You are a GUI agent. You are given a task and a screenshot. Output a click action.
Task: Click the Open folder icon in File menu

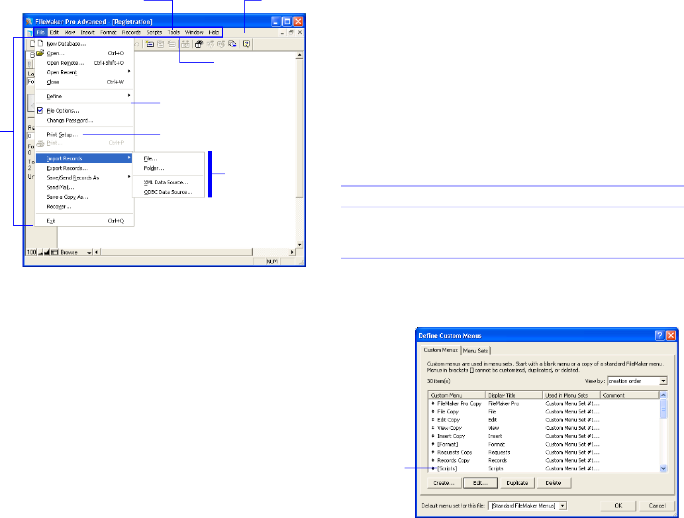pyautogui.click(x=40, y=54)
